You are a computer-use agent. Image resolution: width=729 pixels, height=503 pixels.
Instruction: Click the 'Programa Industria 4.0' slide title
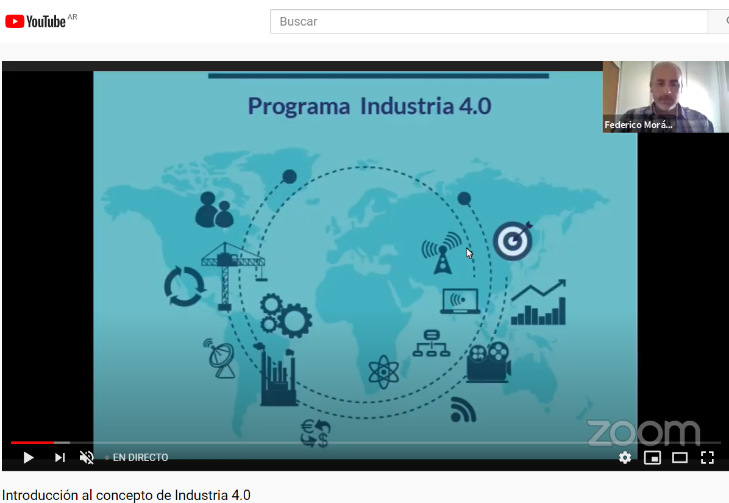[369, 106]
